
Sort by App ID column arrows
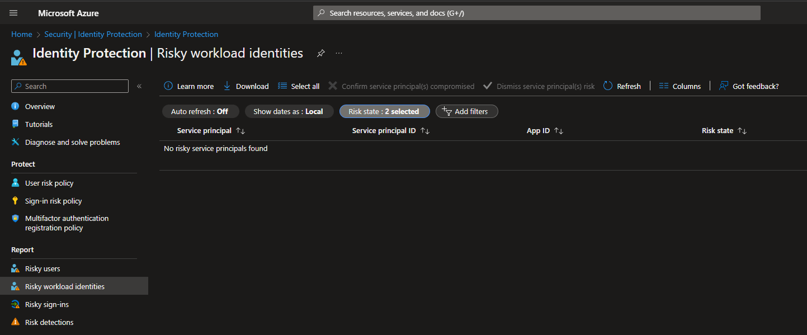[559, 131]
